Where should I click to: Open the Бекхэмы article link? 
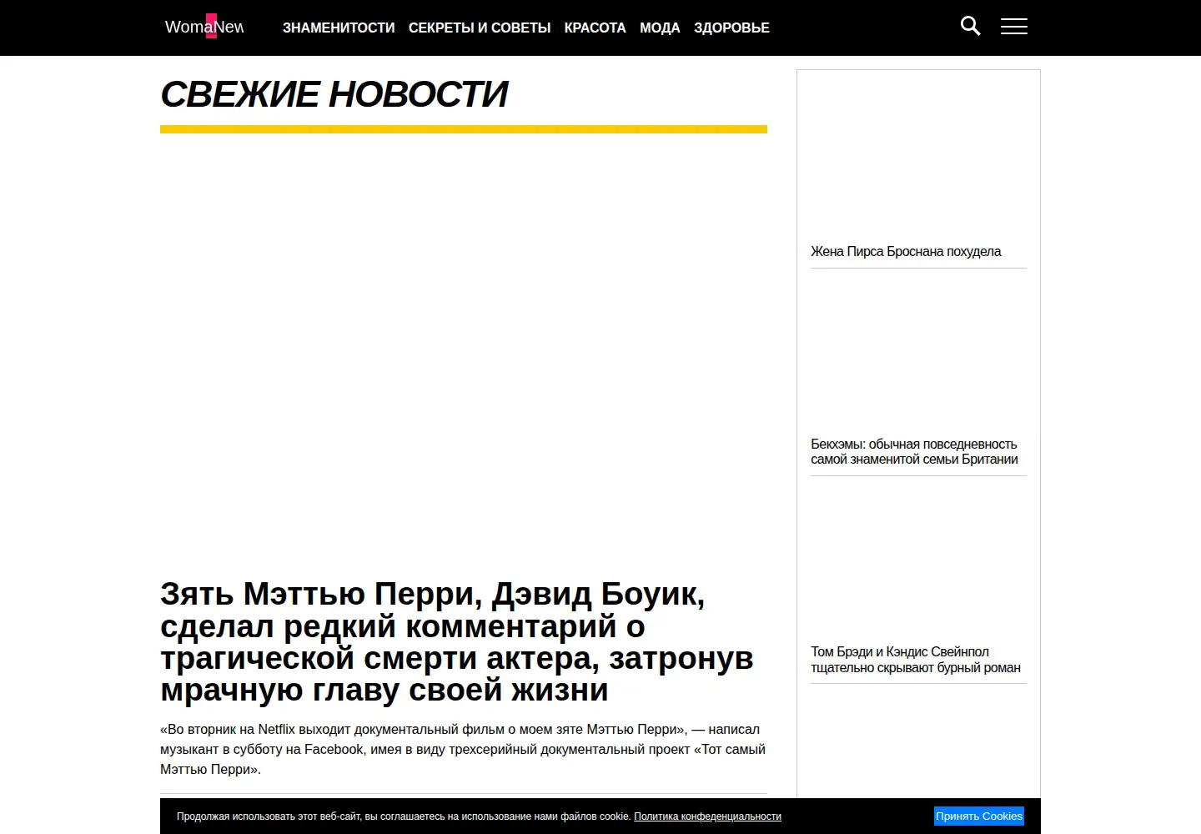(x=914, y=452)
